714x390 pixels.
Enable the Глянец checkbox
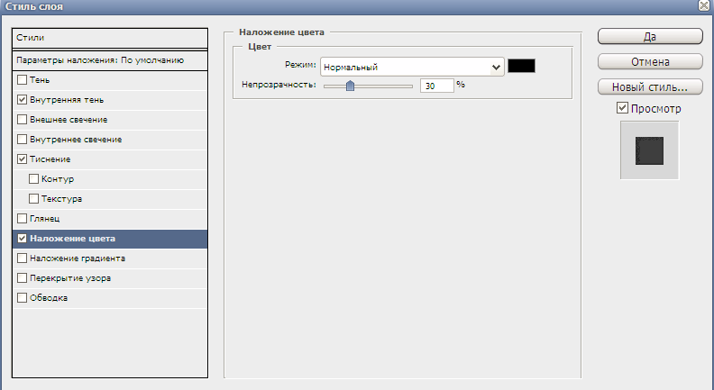pos(22,219)
